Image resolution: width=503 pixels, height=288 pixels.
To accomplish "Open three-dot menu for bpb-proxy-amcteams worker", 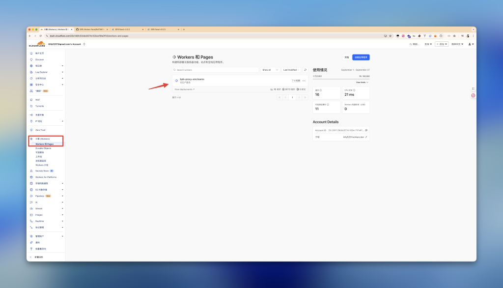I will click(x=304, y=81).
